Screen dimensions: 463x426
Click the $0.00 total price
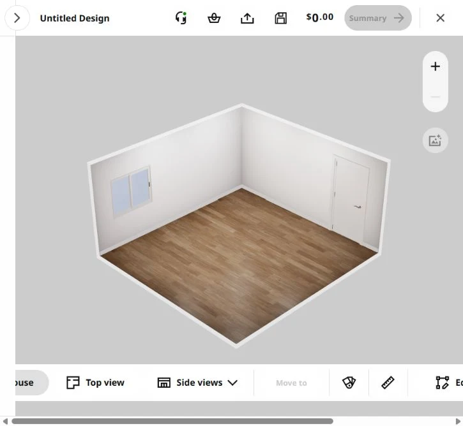(320, 18)
